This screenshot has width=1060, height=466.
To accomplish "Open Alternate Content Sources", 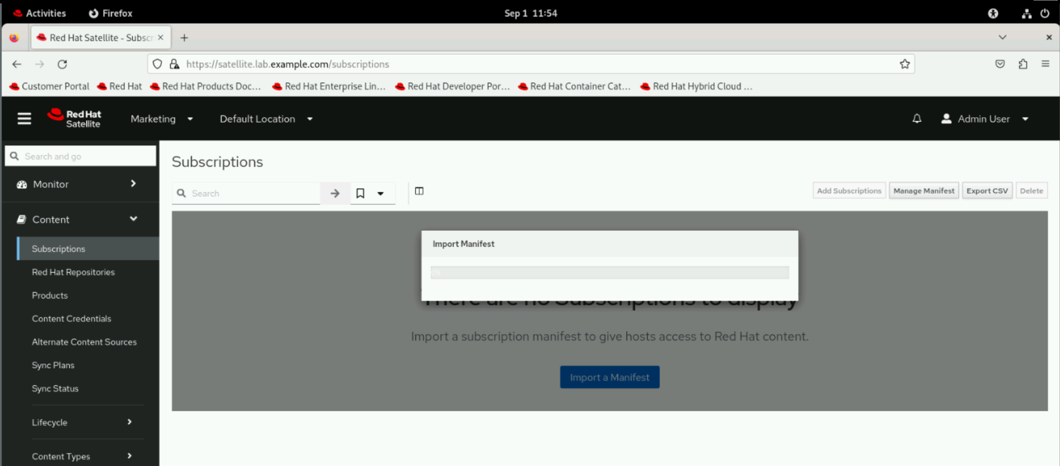I will (84, 342).
